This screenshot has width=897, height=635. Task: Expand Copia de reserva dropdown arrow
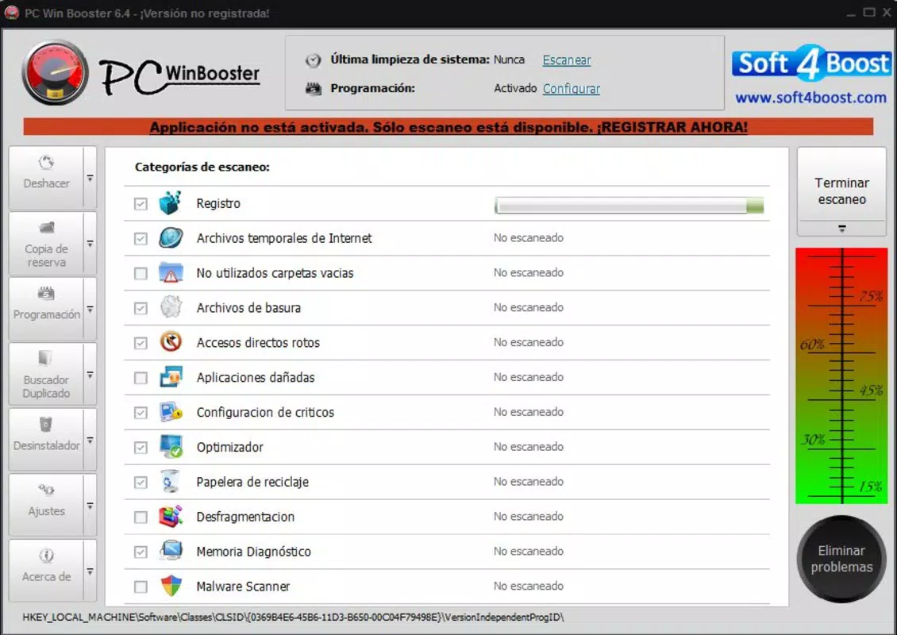click(x=90, y=244)
